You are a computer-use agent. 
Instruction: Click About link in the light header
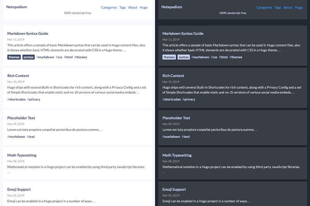[133, 8]
